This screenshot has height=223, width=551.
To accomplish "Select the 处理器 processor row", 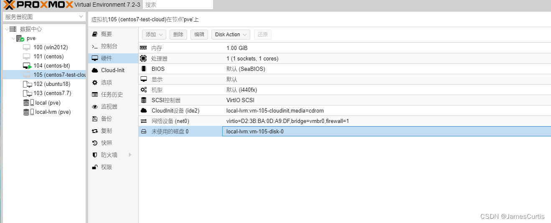I will [x=345, y=58].
